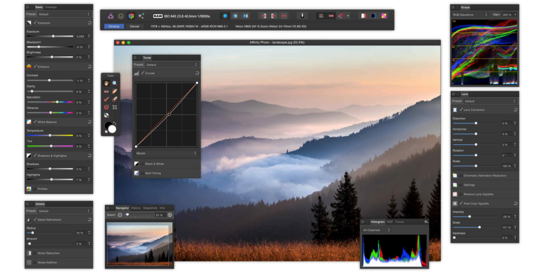The image size is (547, 273).
Task: Switch to the History tab
Action: (x=136, y=208)
